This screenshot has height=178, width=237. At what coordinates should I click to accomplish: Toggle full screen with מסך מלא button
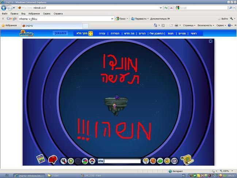(x=84, y=33)
